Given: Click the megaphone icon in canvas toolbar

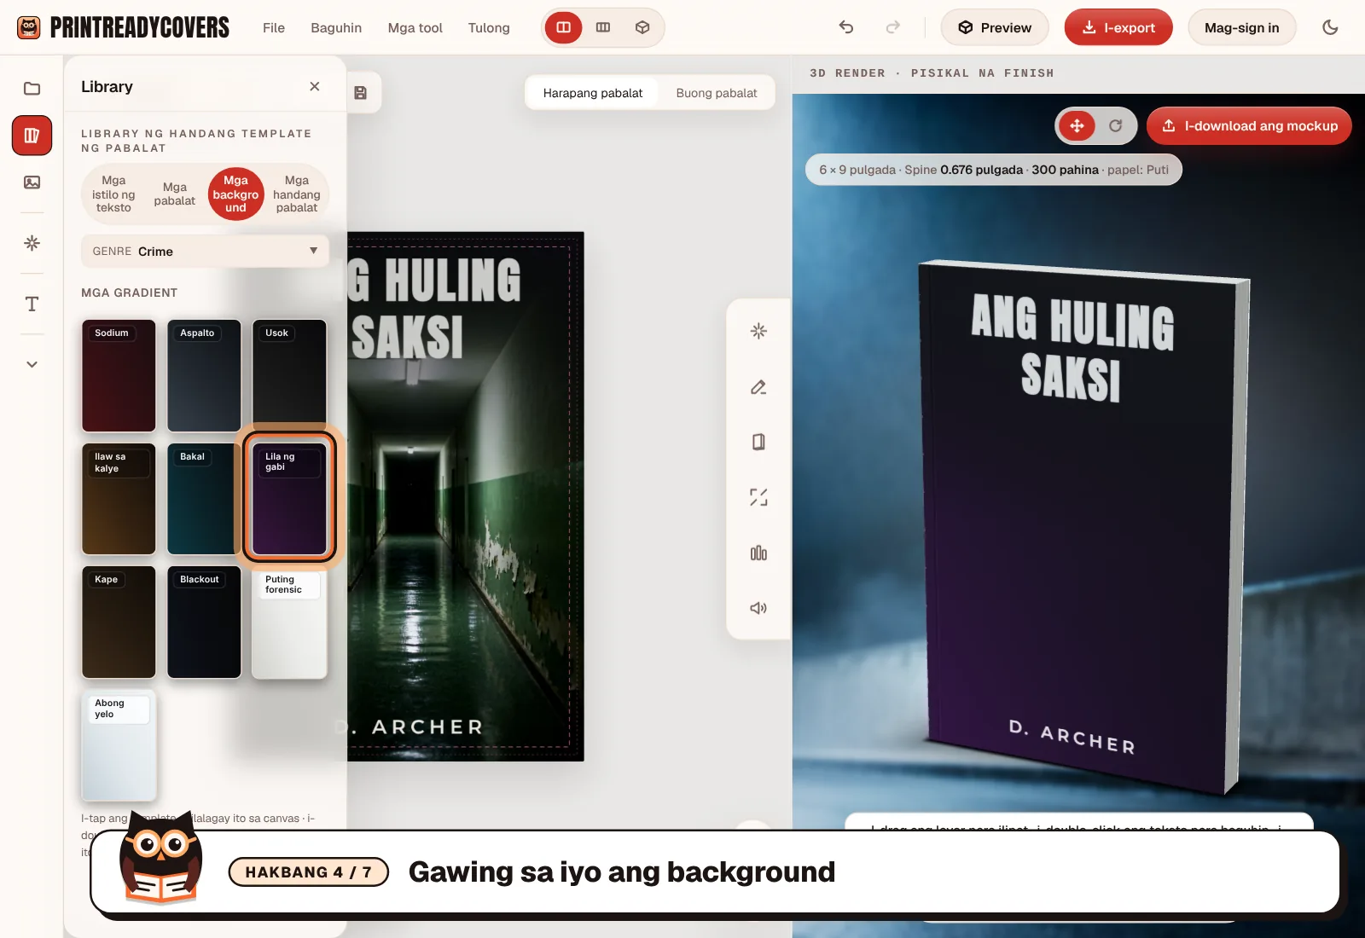Looking at the screenshot, I should [758, 608].
